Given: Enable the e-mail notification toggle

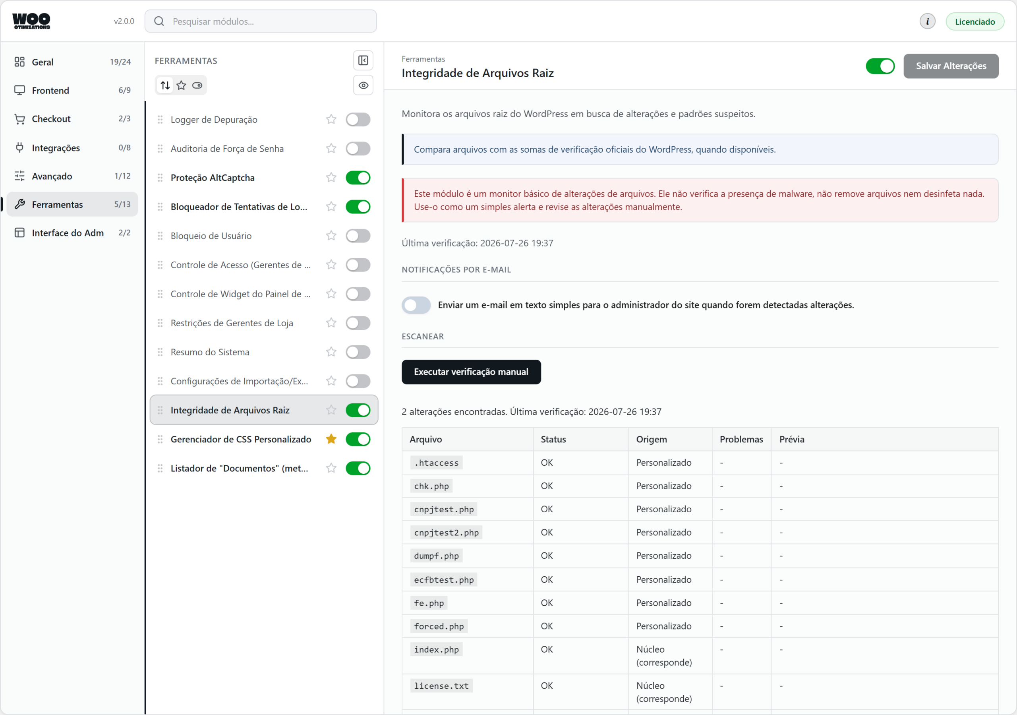Looking at the screenshot, I should [416, 305].
